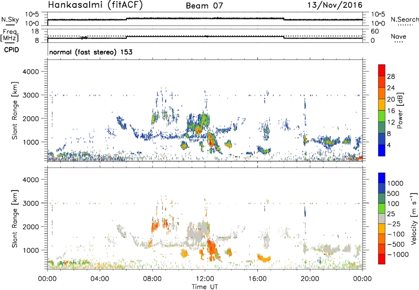
Task: Click '1000' on velocity panel range axis
Action: (x=30, y=250)
